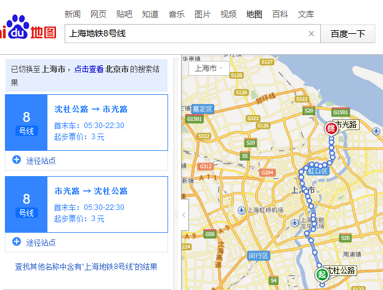Open the 视频 tab
Image resolution: width=383 pixels, height=290 pixels.
(x=228, y=14)
